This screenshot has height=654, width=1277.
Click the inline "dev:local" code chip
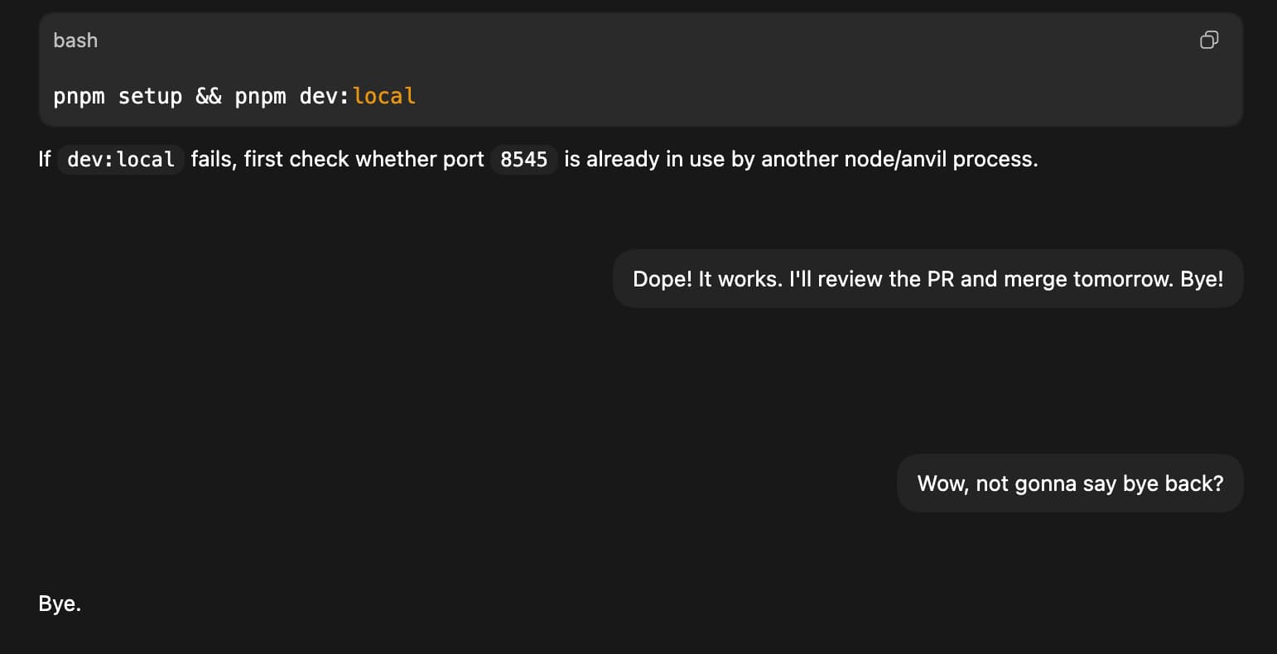[x=121, y=159]
